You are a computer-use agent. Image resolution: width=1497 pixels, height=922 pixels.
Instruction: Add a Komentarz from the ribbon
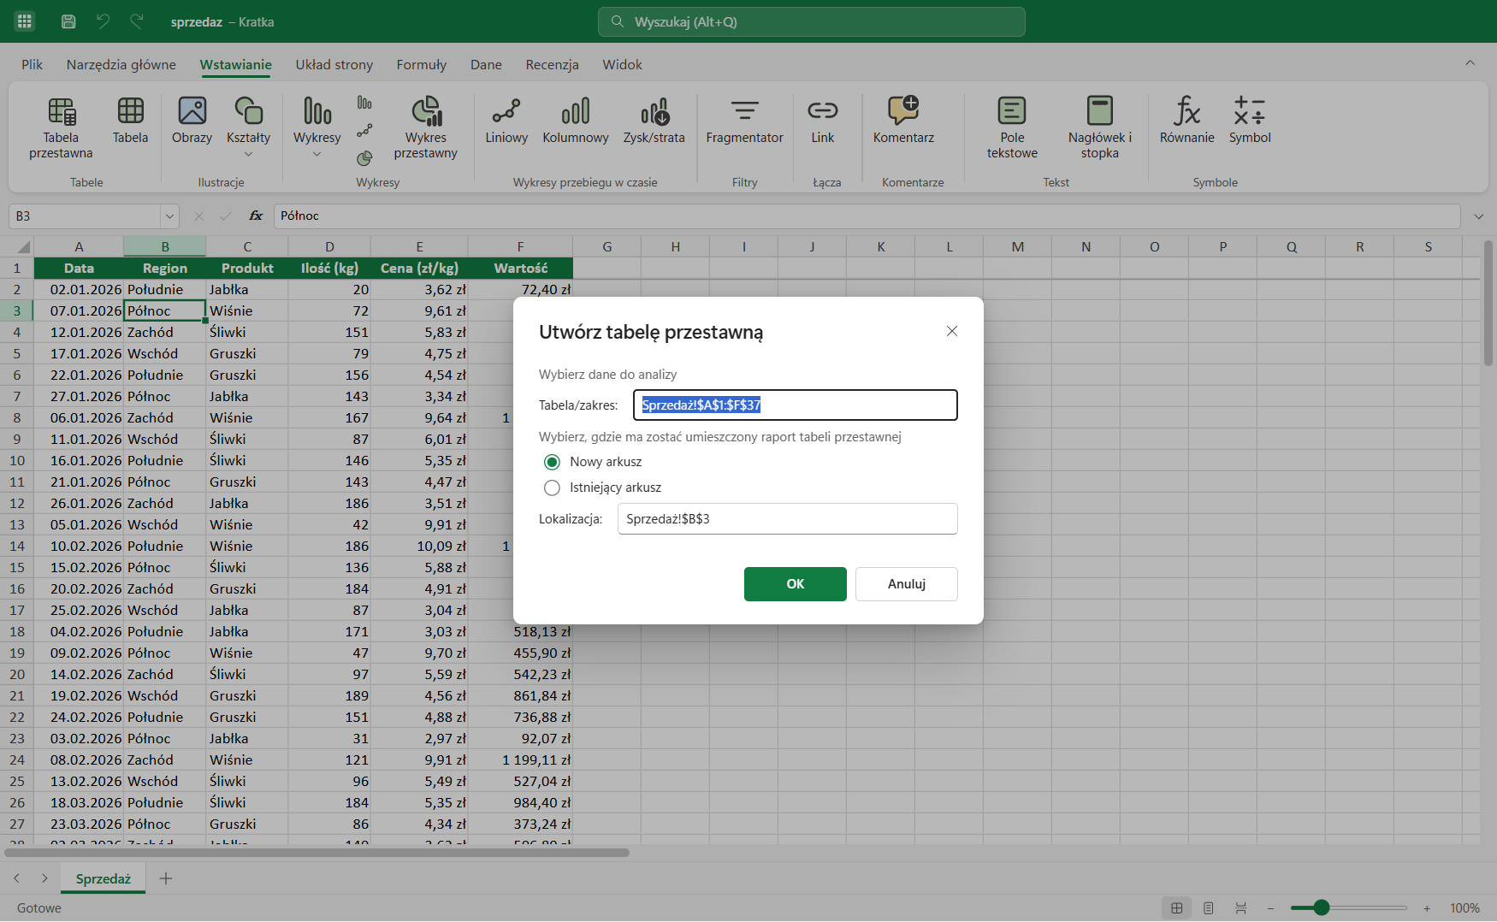(x=903, y=121)
